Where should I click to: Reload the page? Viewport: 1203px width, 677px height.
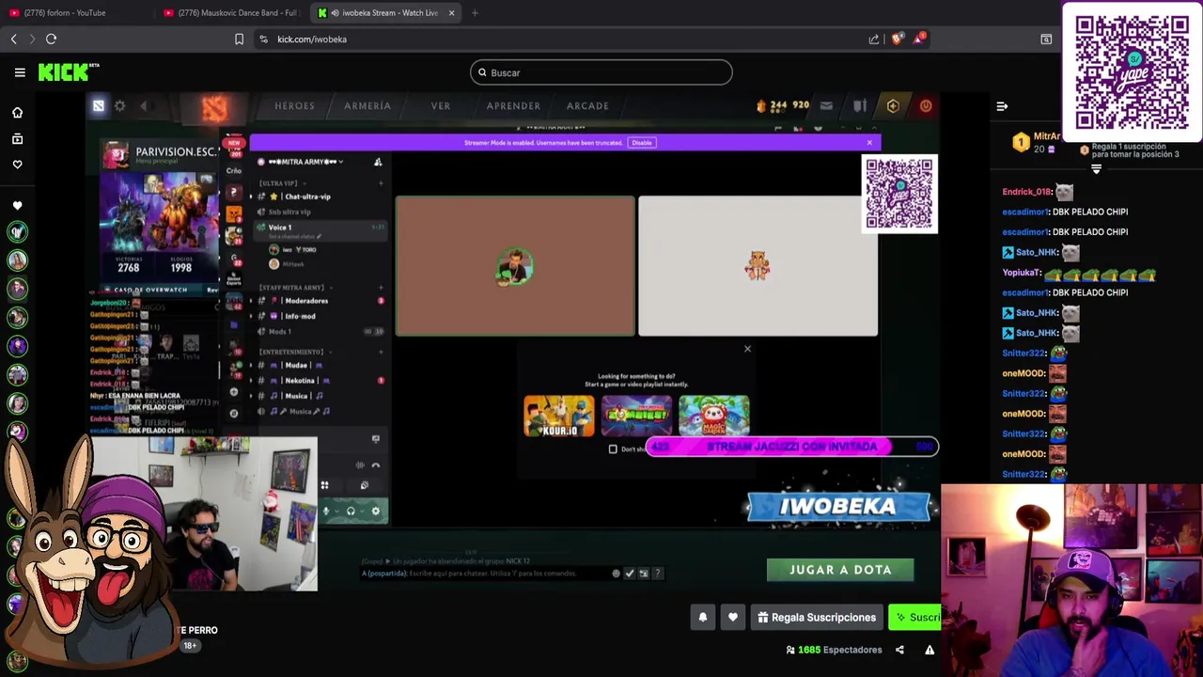[51, 39]
